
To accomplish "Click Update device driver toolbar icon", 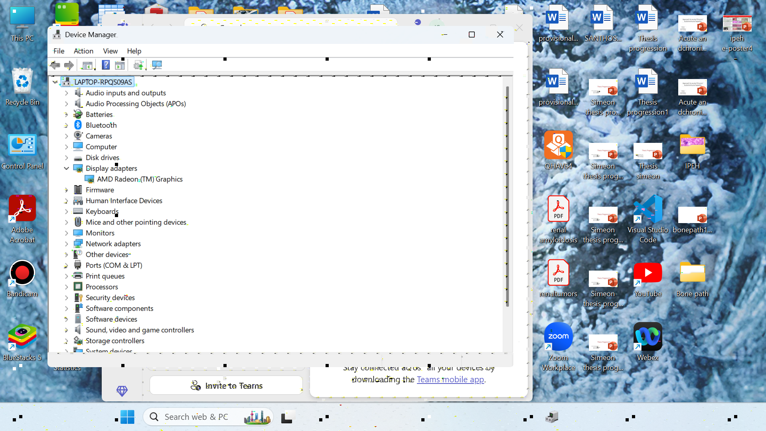I will click(138, 65).
